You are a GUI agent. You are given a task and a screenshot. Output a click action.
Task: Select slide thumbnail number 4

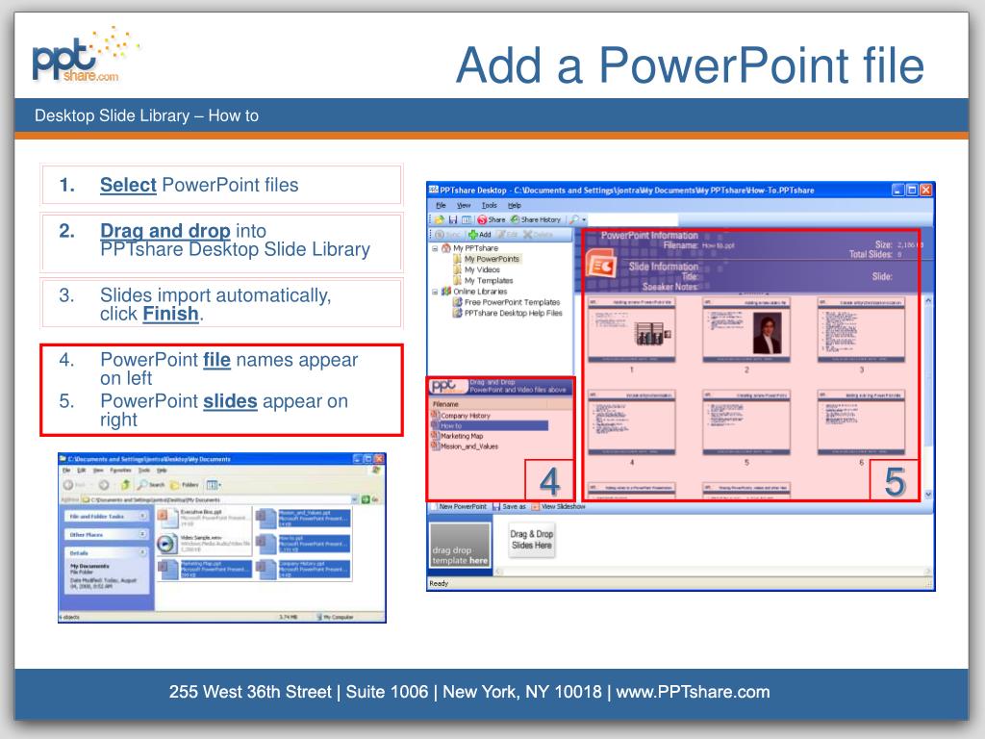tap(631, 422)
